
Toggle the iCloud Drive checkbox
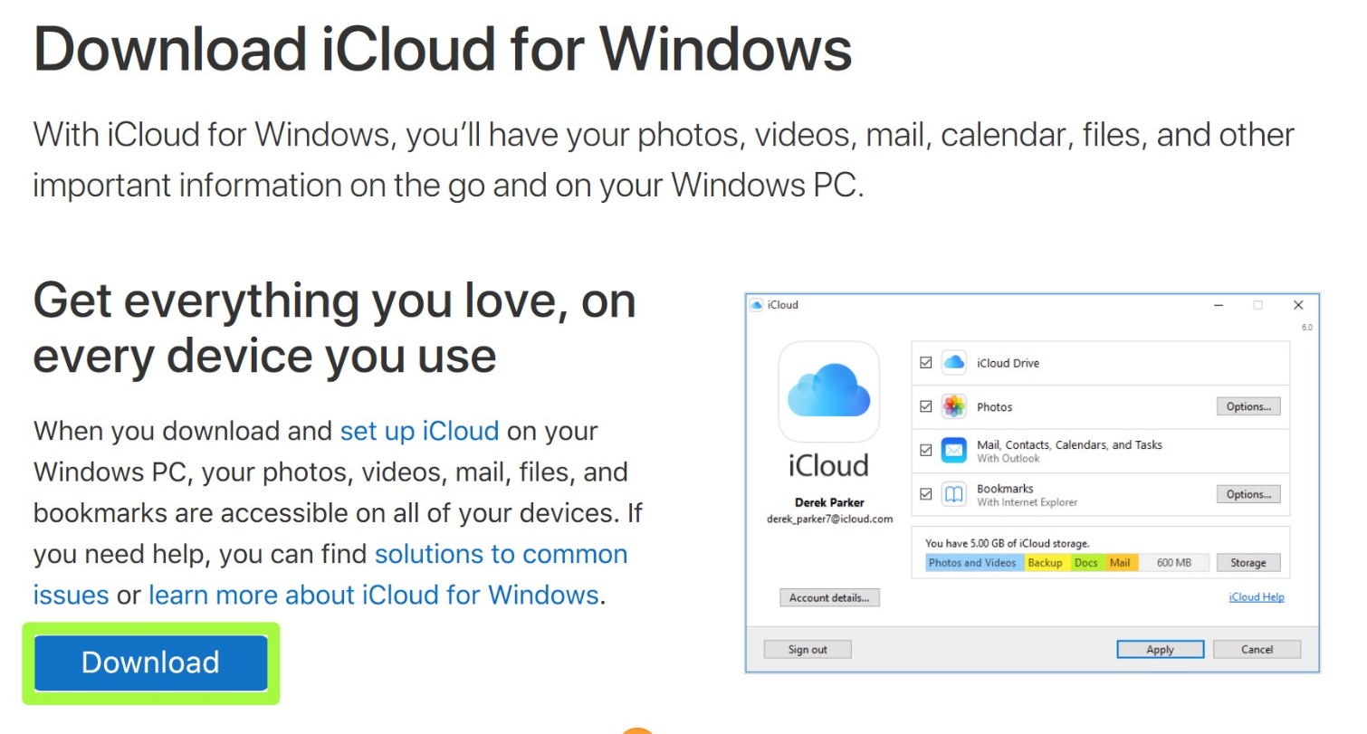925,363
